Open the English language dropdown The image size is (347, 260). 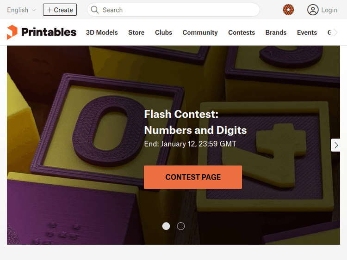21,10
